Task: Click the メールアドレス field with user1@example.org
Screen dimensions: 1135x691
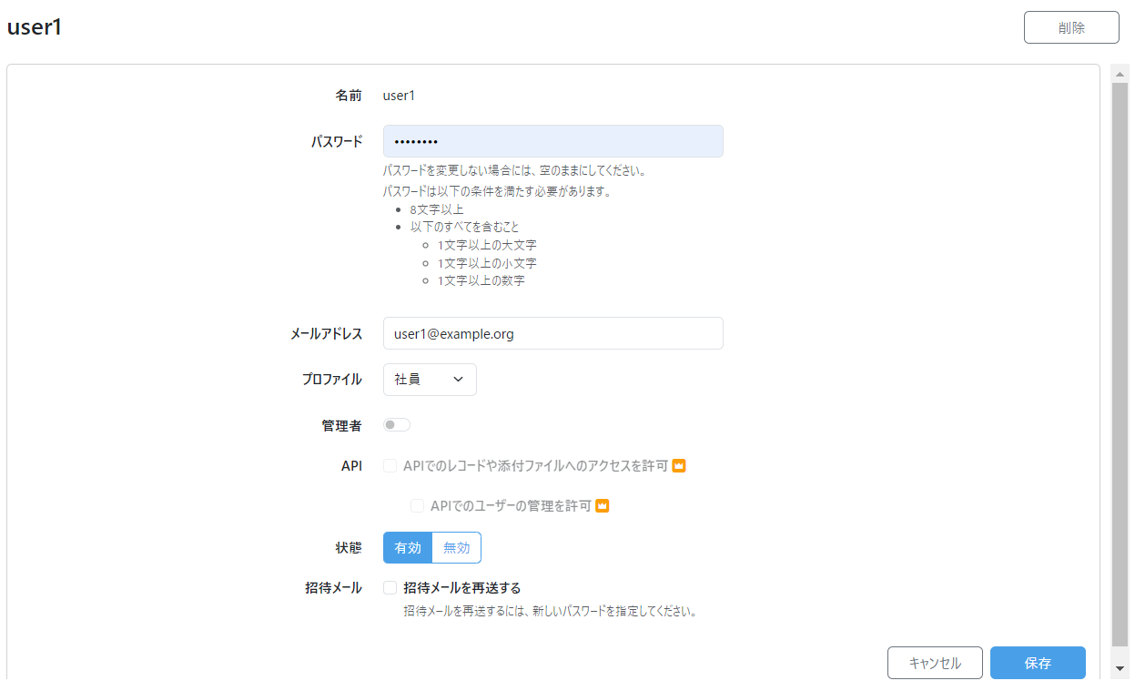Action: coord(552,333)
